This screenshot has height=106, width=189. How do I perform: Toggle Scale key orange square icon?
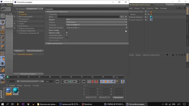[x=106, y=82]
